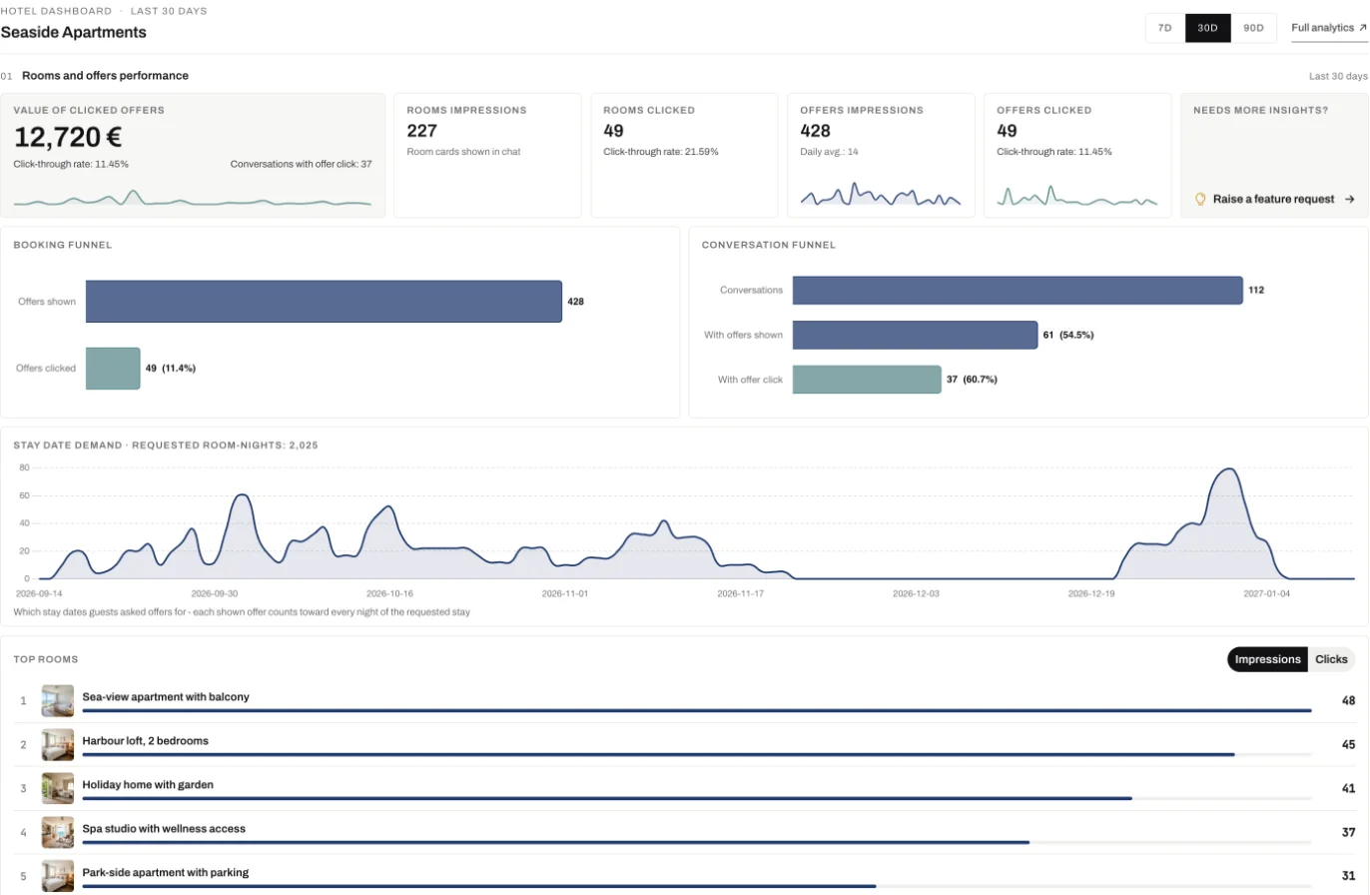Click the lightbulb icon beside Raise a feature request
The image size is (1370, 895).
point(1201,199)
